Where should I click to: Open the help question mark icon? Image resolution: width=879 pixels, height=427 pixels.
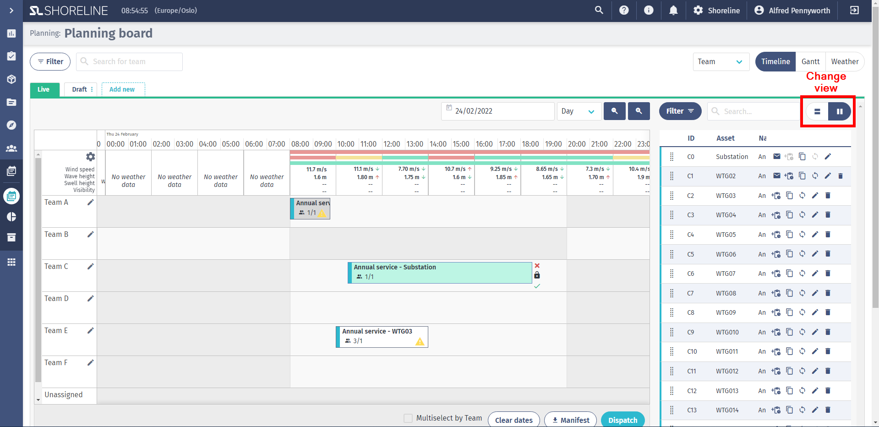pyautogui.click(x=624, y=10)
